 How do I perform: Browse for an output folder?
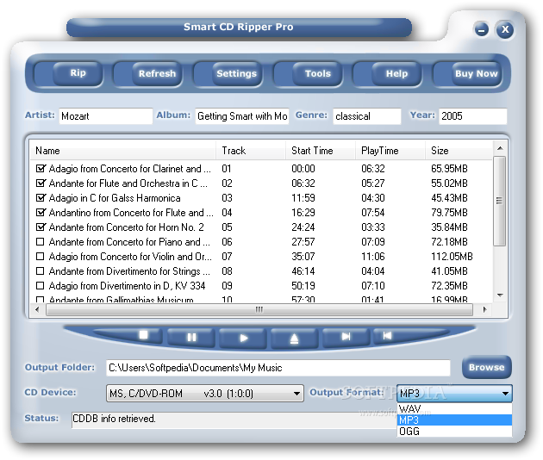[487, 367]
